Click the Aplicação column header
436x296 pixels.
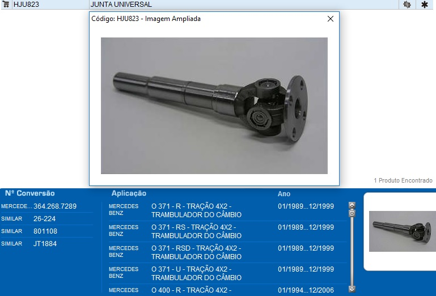129,194
